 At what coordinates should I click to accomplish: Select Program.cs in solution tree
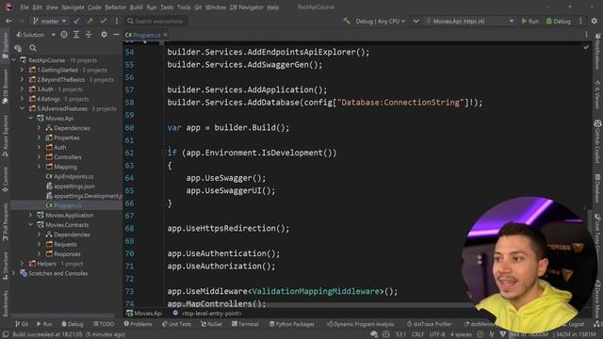(67, 205)
